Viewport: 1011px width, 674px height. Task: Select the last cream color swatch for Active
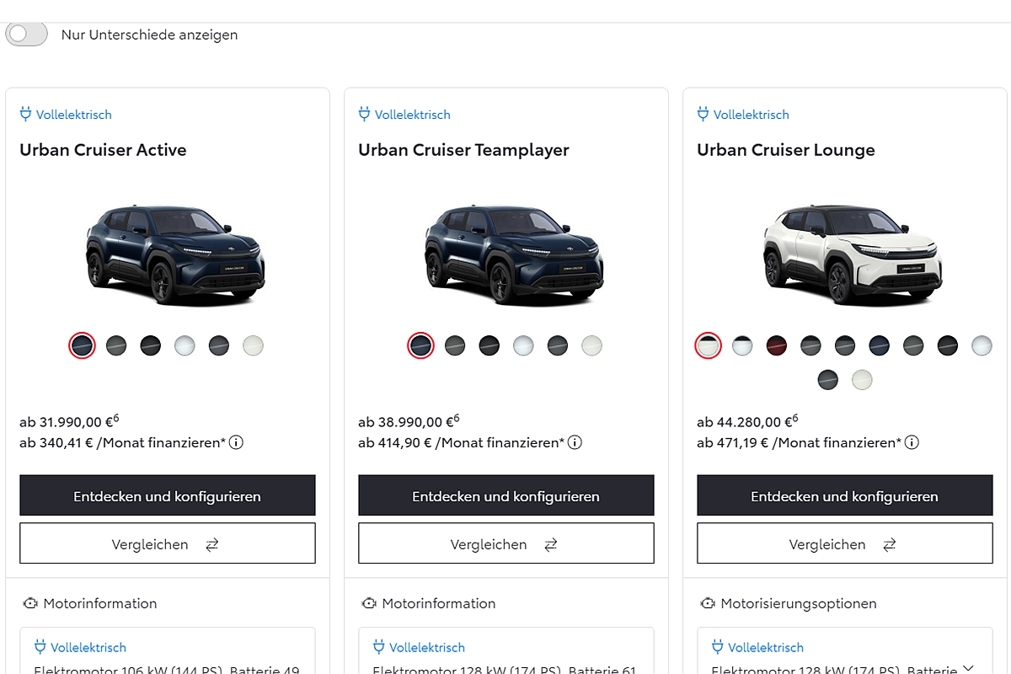click(253, 345)
